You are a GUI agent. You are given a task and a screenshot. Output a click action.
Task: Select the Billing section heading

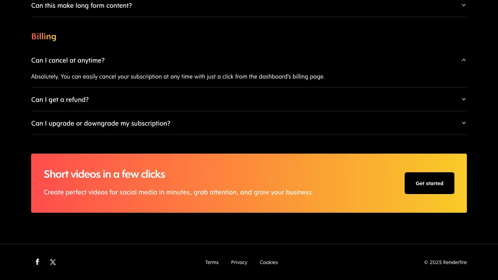pos(44,36)
